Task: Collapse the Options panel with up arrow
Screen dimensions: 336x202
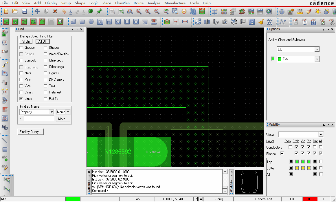Action: click(328, 29)
